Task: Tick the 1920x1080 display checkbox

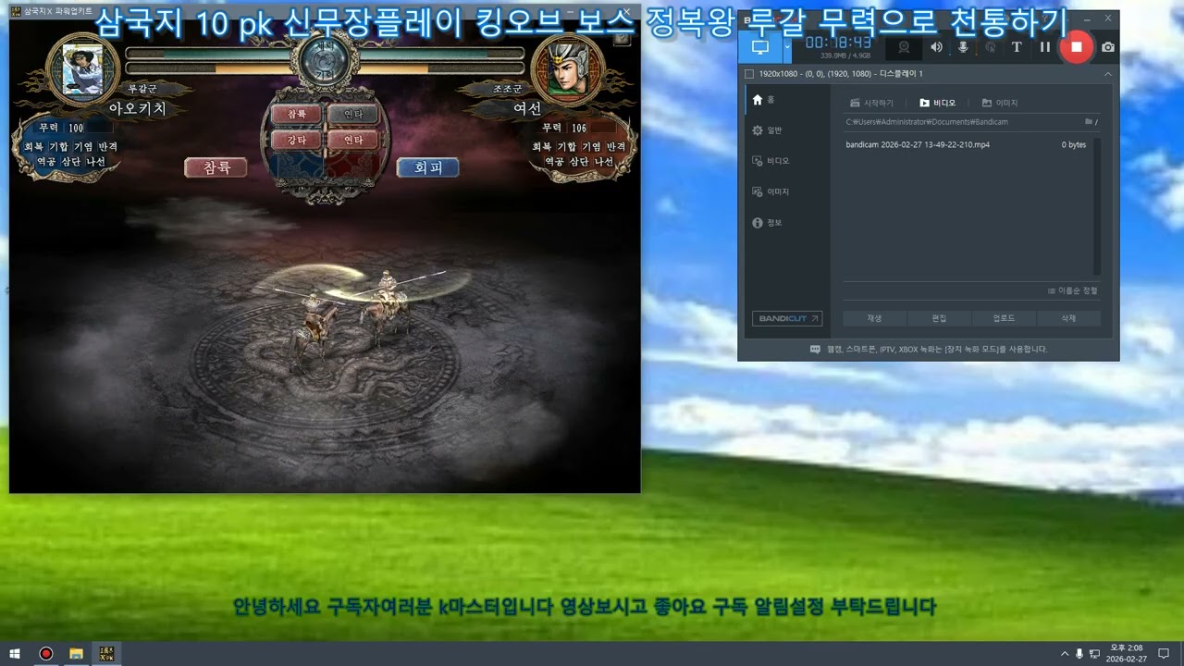Action: click(749, 74)
